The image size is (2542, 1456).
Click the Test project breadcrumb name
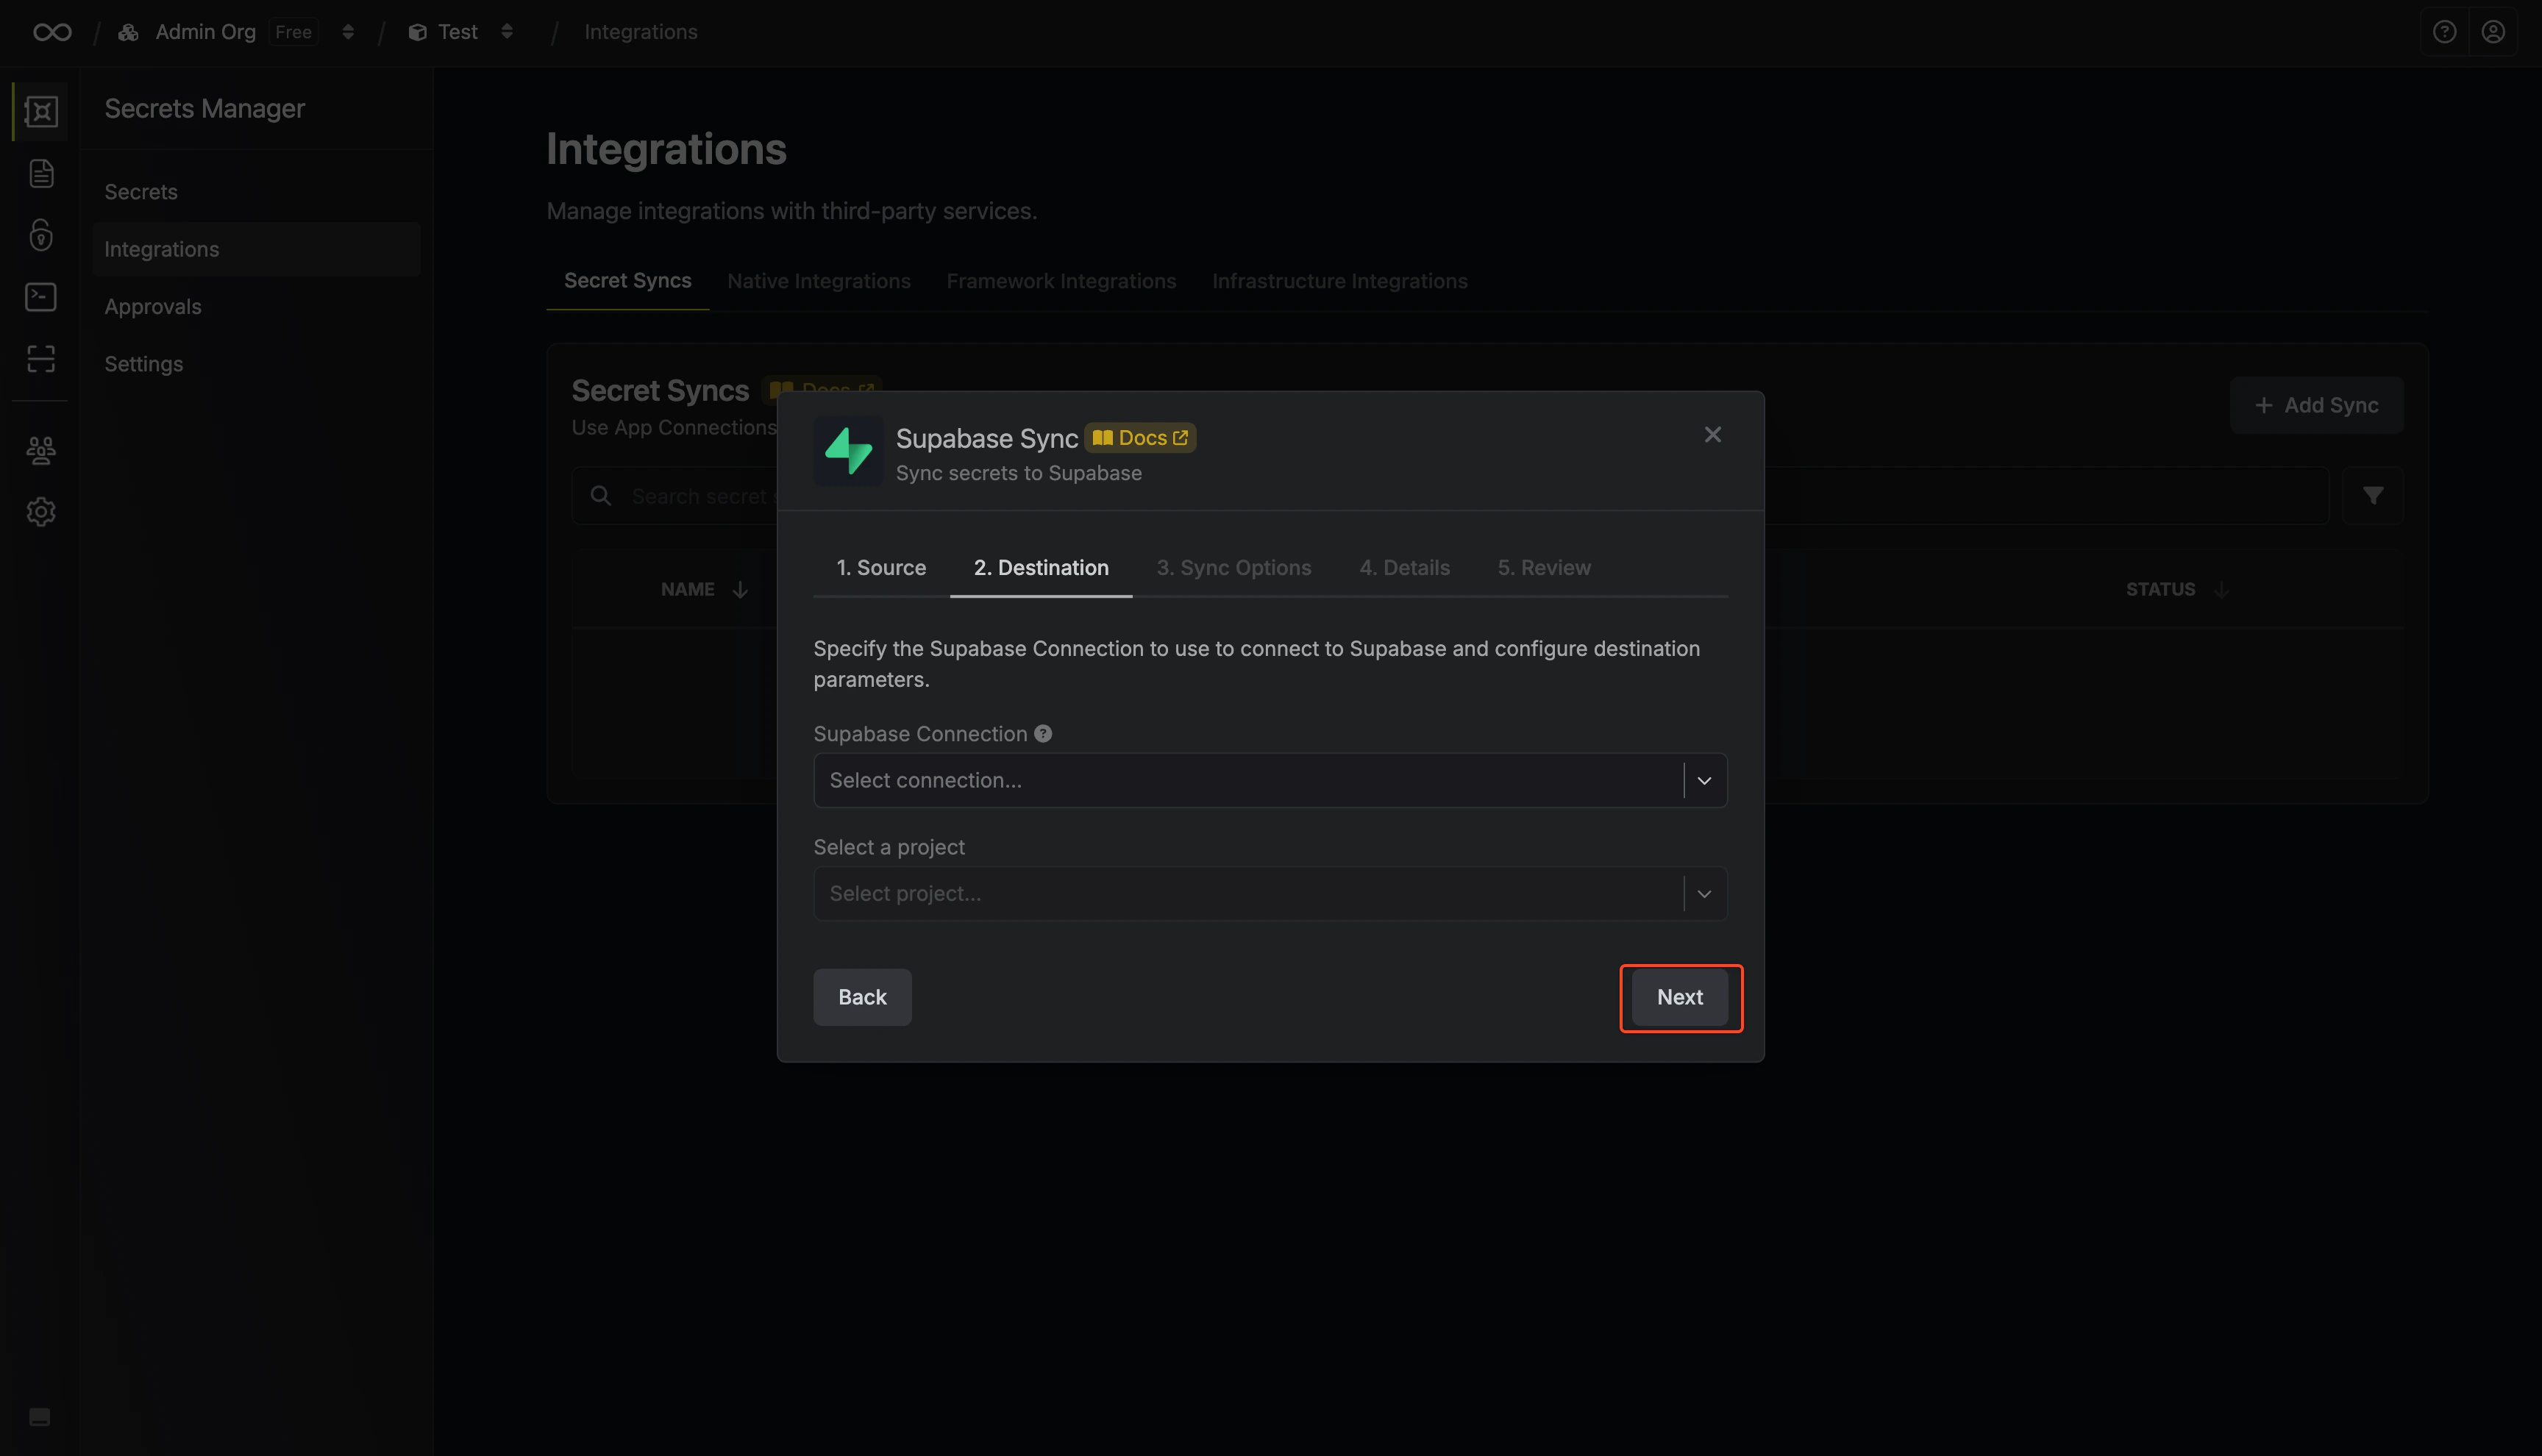458,32
